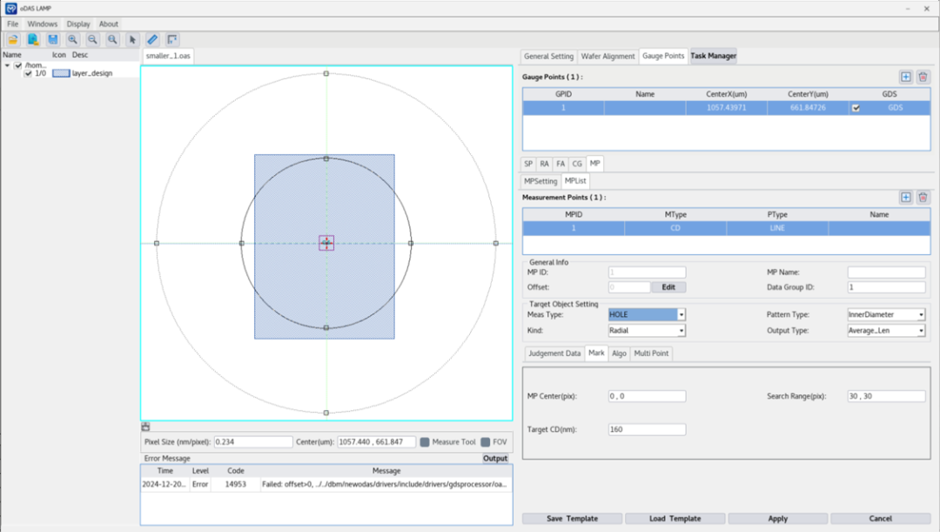Click the zoom out magnifier icon
This screenshot has width=940, height=532.
(92, 40)
